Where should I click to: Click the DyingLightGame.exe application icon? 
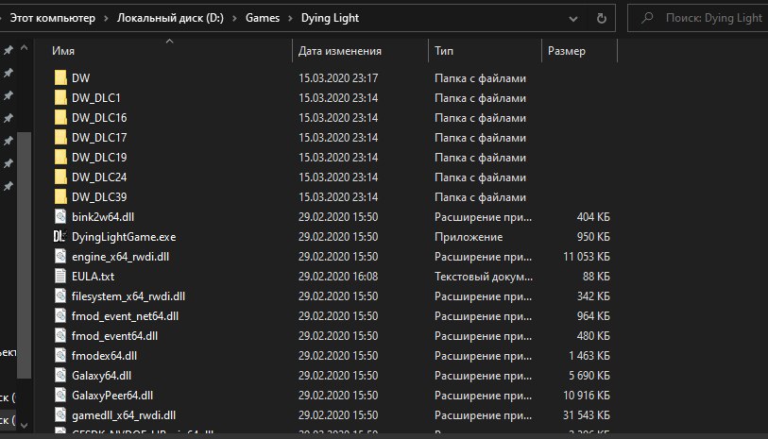pyautogui.click(x=60, y=236)
